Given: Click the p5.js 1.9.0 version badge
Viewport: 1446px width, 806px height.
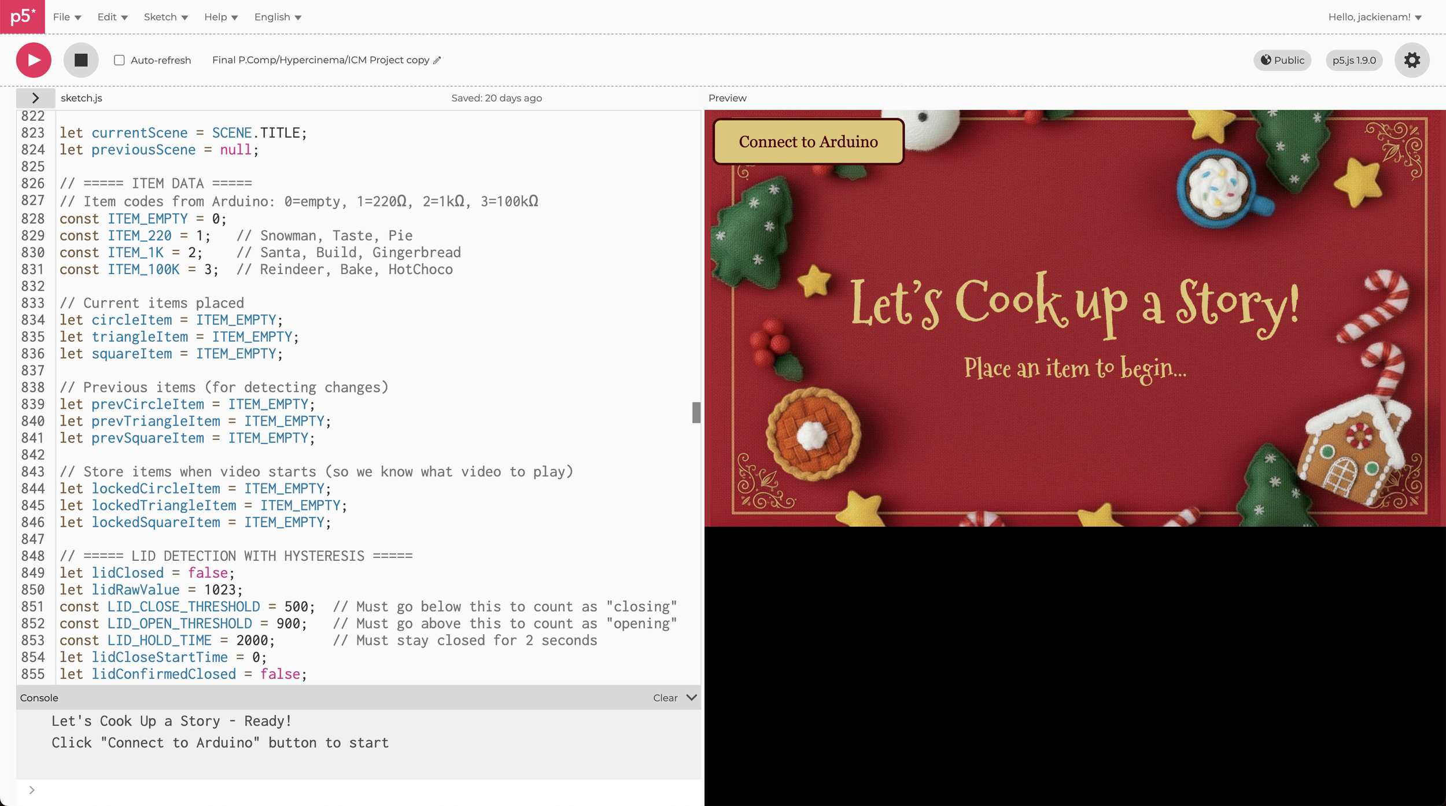Looking at the screenshot, I should 1353,60.
